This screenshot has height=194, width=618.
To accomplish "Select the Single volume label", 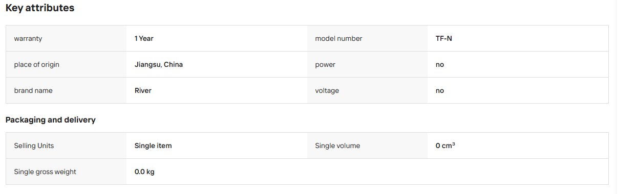I will [x=337, y=146].
